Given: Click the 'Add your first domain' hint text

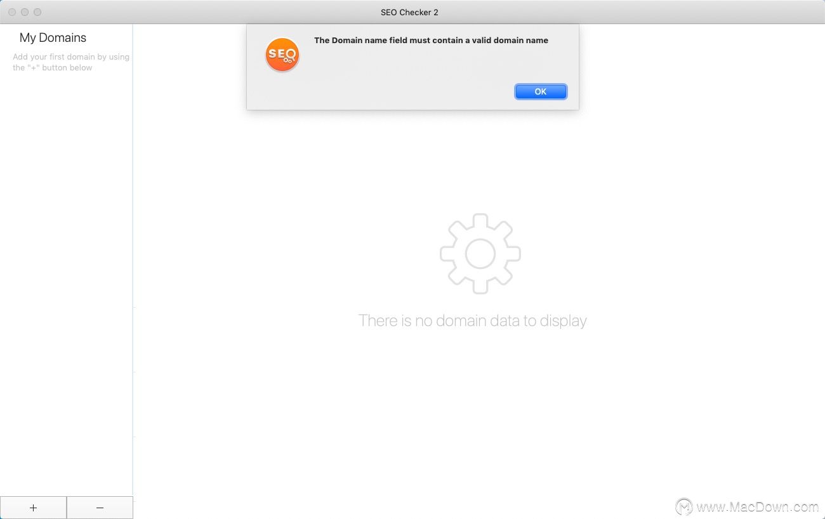Looking at the screenshot, I should pos(71,62).
